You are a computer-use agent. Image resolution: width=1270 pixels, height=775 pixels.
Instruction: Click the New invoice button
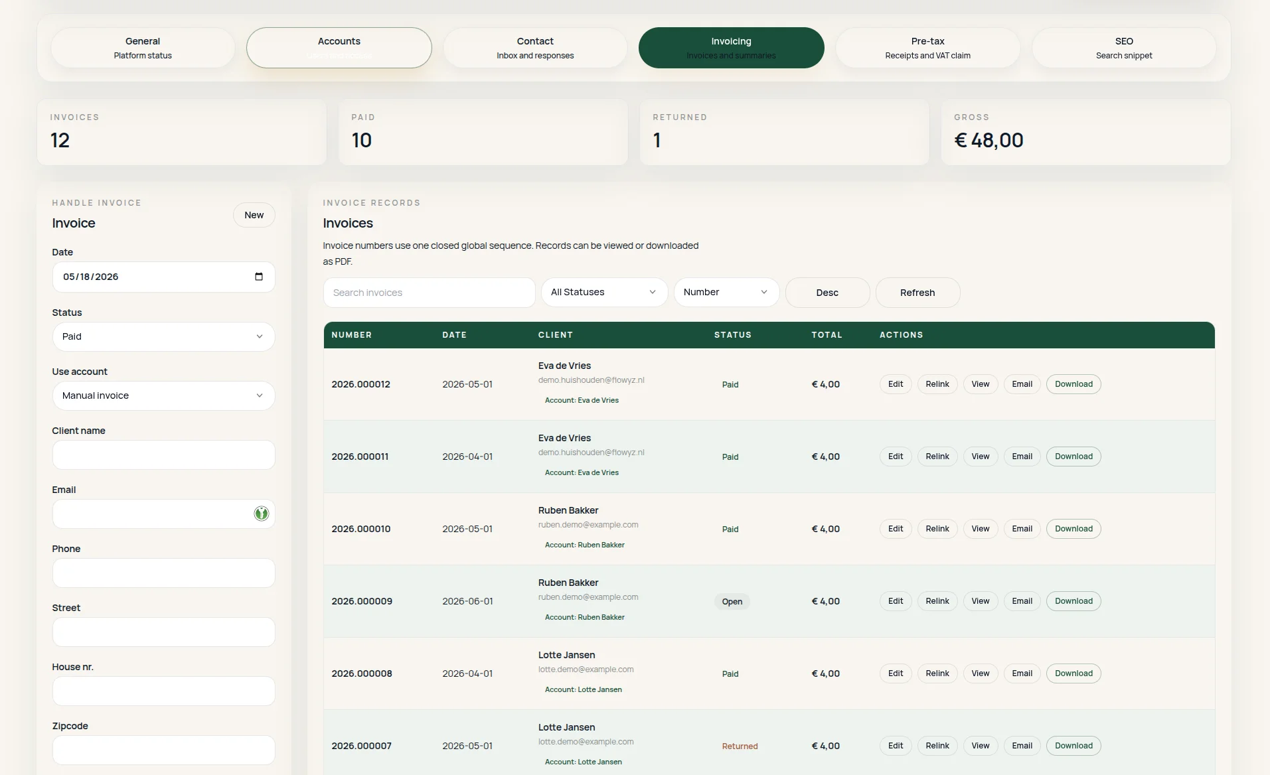[254, 215]
